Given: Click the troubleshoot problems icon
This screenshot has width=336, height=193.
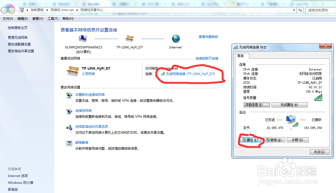Looking at the screenshot, I should click(x=69, y=143).
